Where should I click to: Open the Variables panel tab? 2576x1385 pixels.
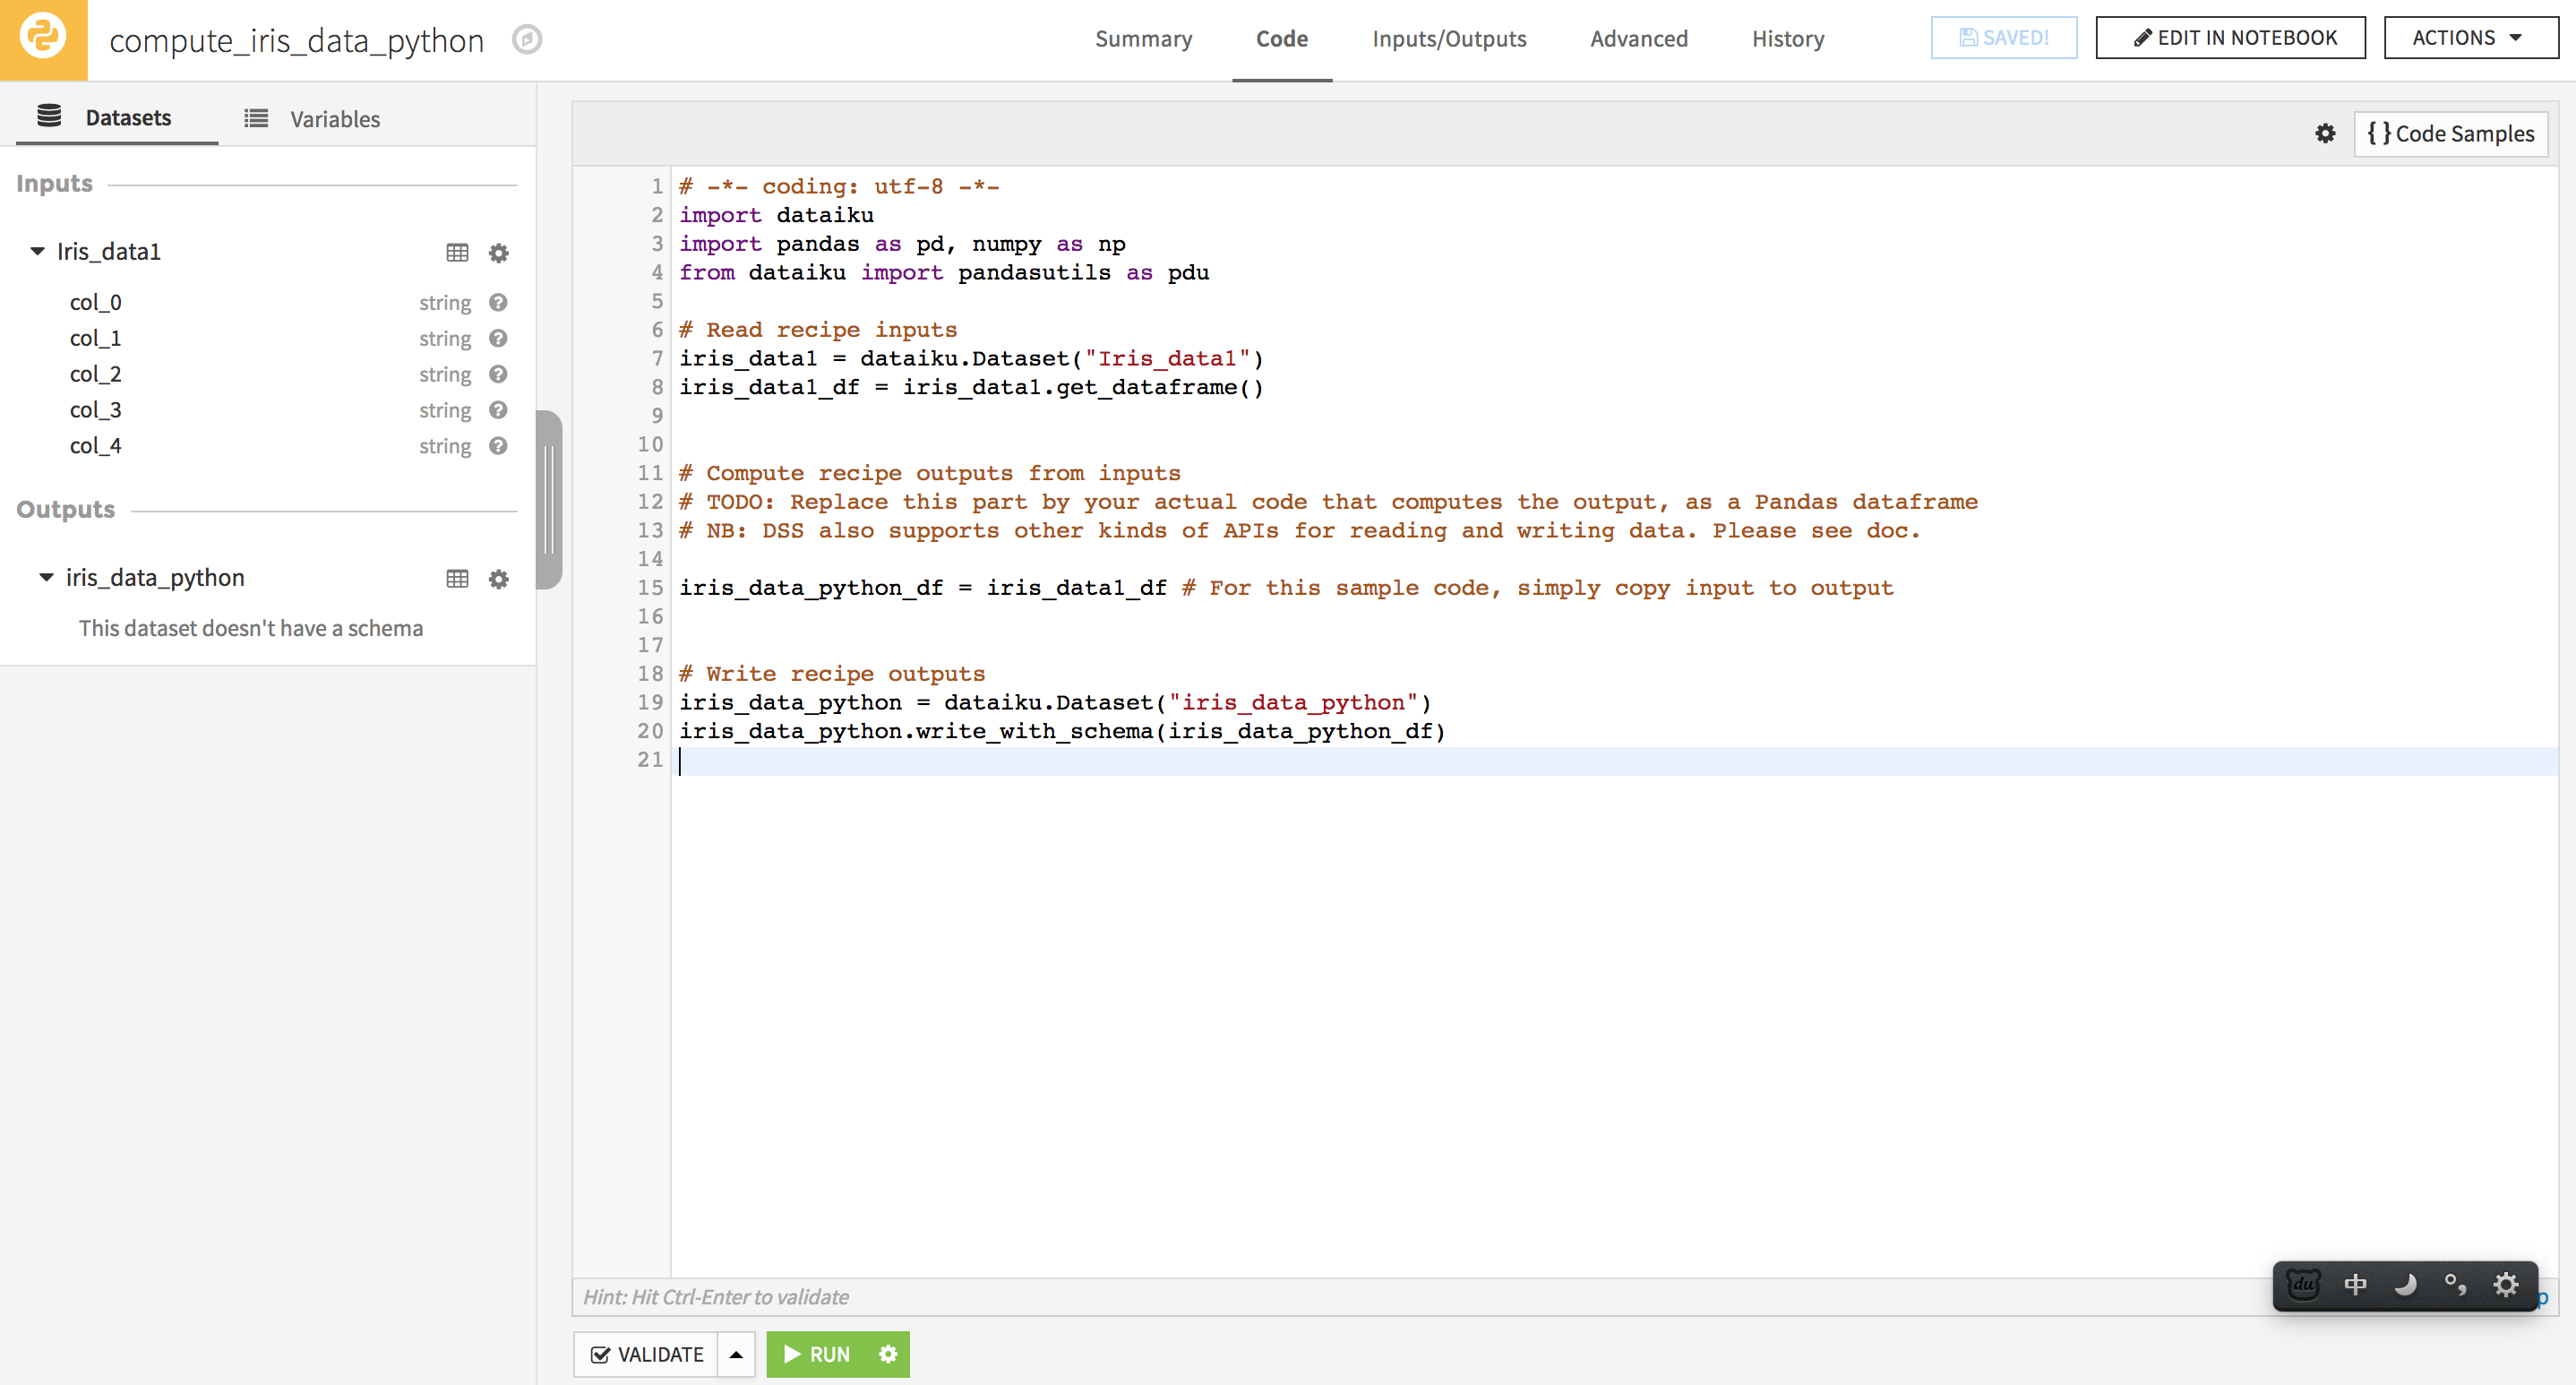(334, 118)
